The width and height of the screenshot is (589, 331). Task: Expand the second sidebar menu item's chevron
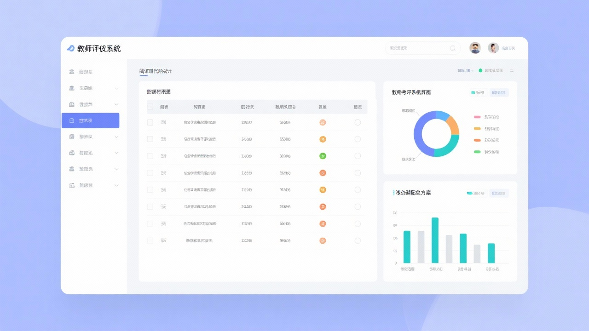pos(116,88)
